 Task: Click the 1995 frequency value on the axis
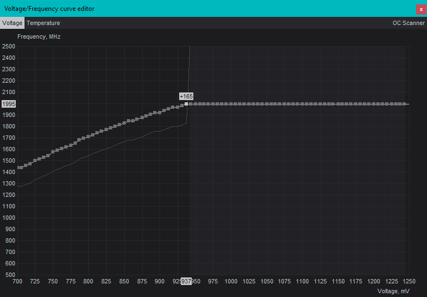(x=9, y=104)
